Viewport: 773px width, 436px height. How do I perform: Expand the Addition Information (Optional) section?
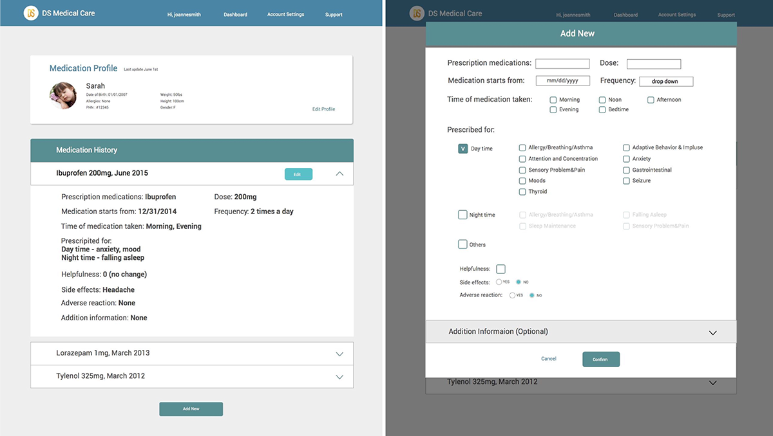(712, 332)
